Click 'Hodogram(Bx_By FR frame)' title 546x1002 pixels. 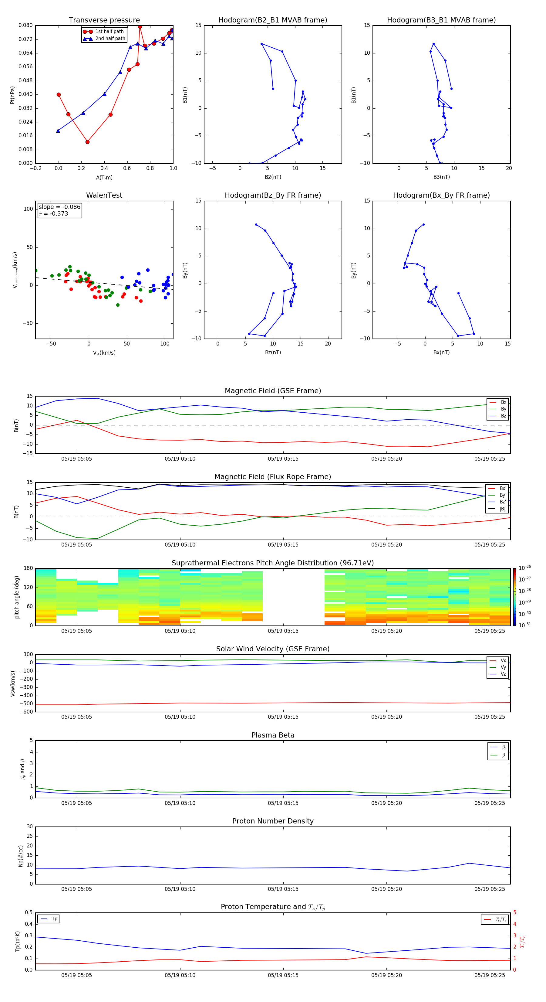point(441,195)
